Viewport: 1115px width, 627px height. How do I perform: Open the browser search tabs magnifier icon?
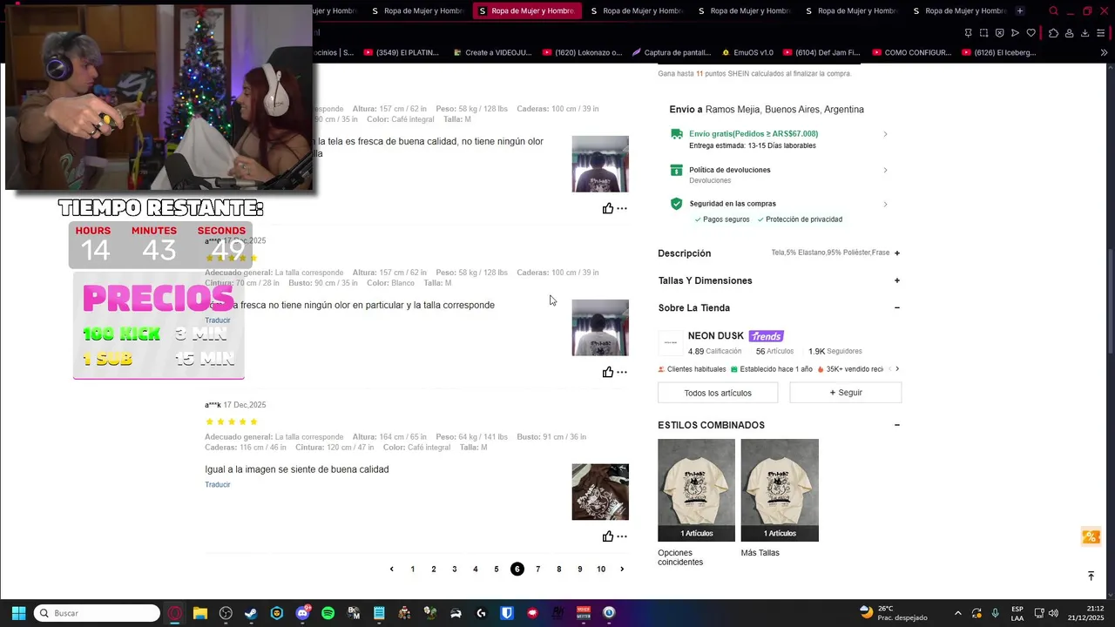1054,10
